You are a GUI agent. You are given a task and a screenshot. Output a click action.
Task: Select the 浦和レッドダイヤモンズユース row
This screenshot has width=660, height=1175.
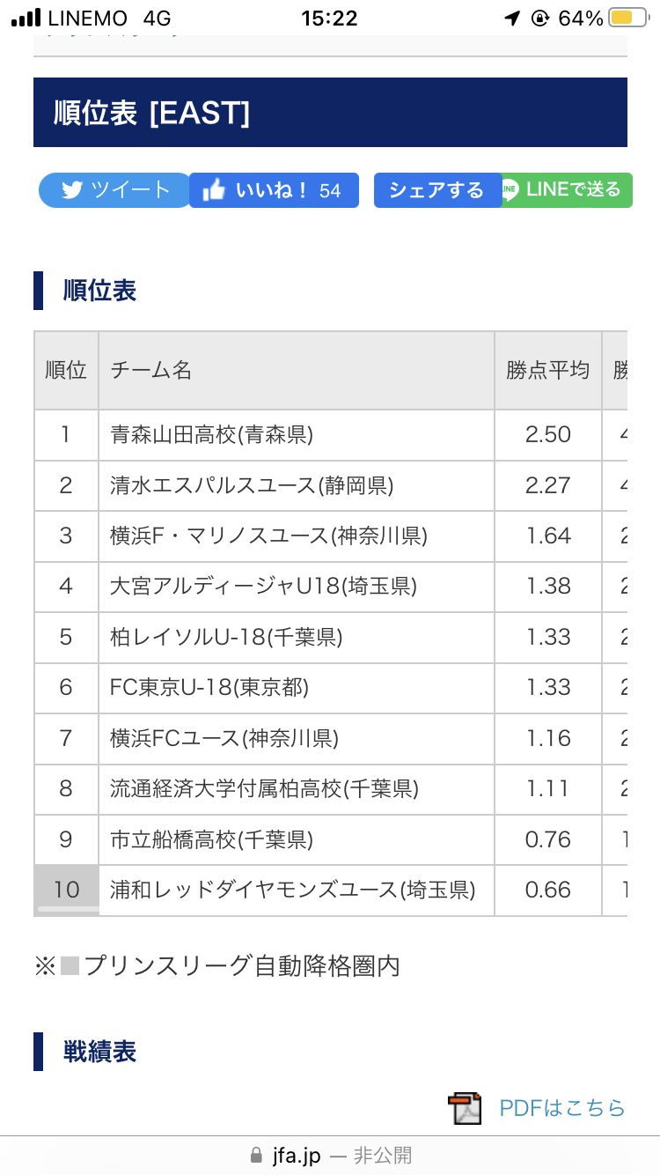pyautogui.click(x=331, y=890)
